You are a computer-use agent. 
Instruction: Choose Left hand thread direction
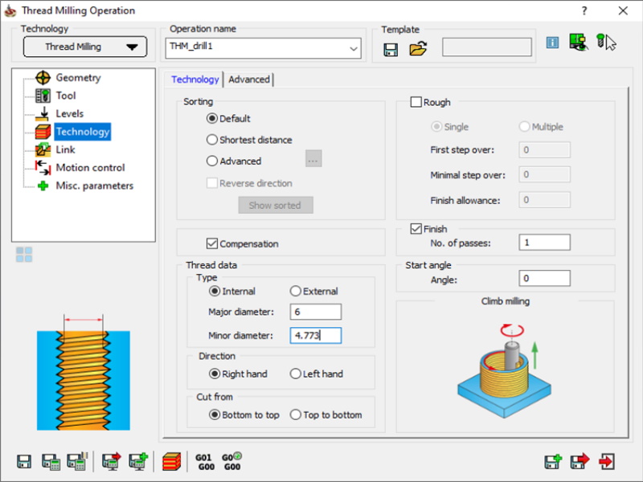(x=295, y=374)
